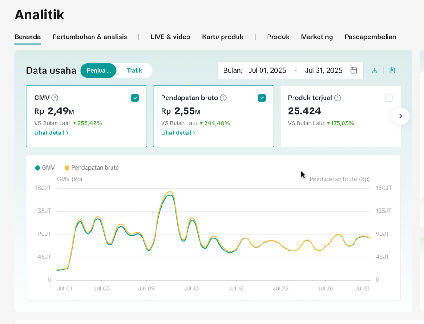Click the Jul 26 axis label
Image resolution: width=424 pixels, height=324 pixels.
click(325, 288)
